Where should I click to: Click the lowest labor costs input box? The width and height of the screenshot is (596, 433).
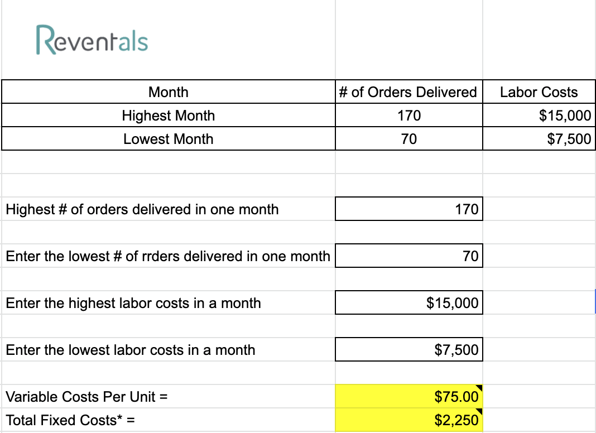click(408, 350)
